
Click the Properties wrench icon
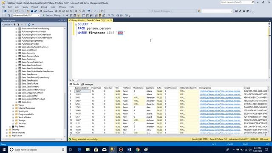coord(240,11)
